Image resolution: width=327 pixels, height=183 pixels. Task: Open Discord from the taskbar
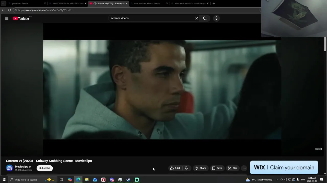[x=112, y=180]
